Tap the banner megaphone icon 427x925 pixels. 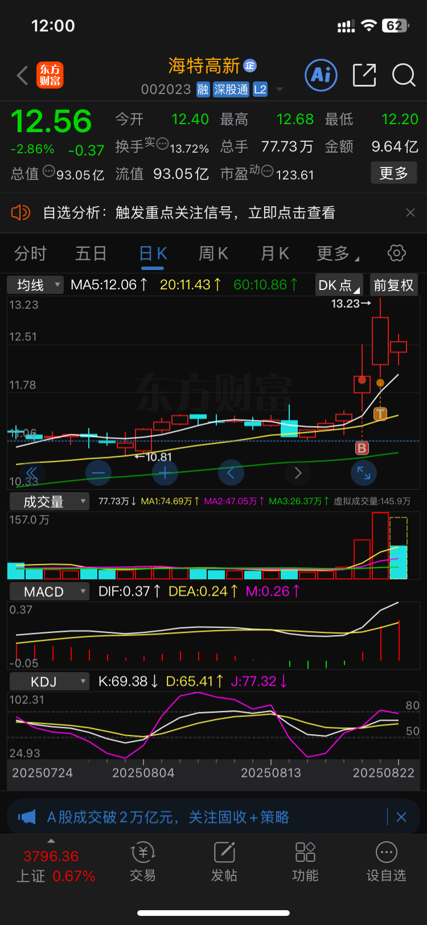pos(27,817)
